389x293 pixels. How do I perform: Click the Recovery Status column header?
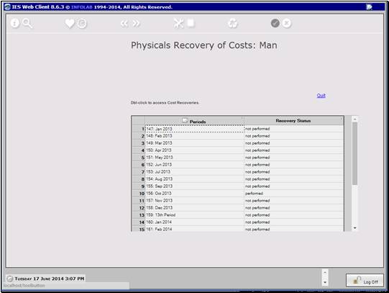[x=294, y=121]
